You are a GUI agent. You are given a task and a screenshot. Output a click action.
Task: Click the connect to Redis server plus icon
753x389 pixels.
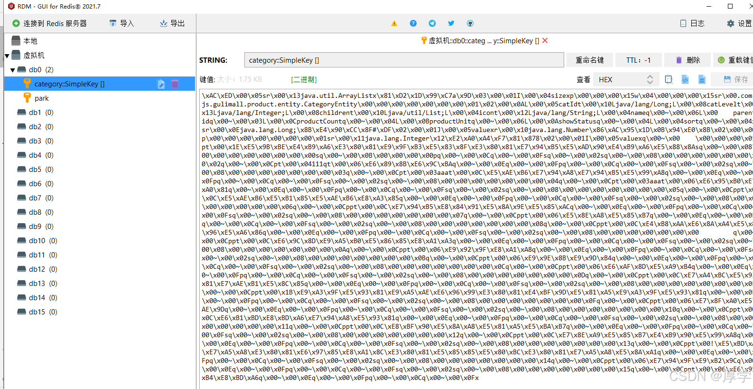16,23
